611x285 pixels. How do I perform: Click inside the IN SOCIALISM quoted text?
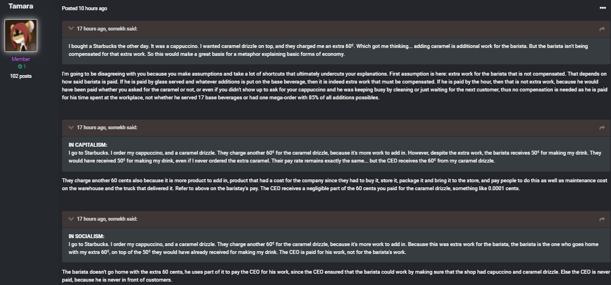[336, 244]
